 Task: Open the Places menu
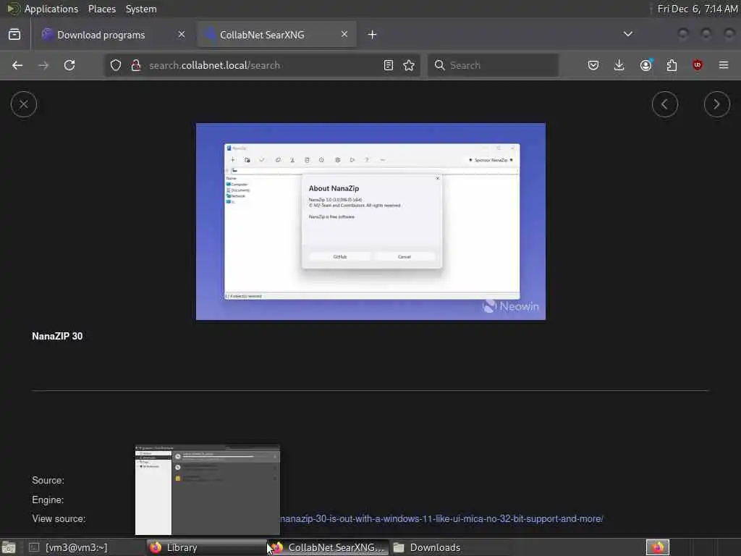pyautogui.click(x=101, y=9)
